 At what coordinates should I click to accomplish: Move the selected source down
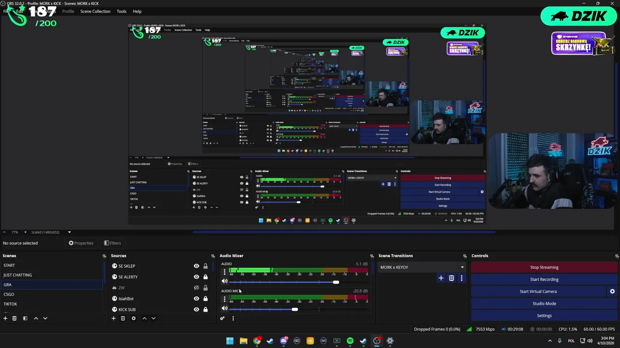click(154, 318)
